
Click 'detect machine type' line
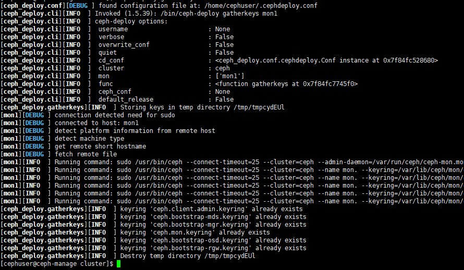89,139
